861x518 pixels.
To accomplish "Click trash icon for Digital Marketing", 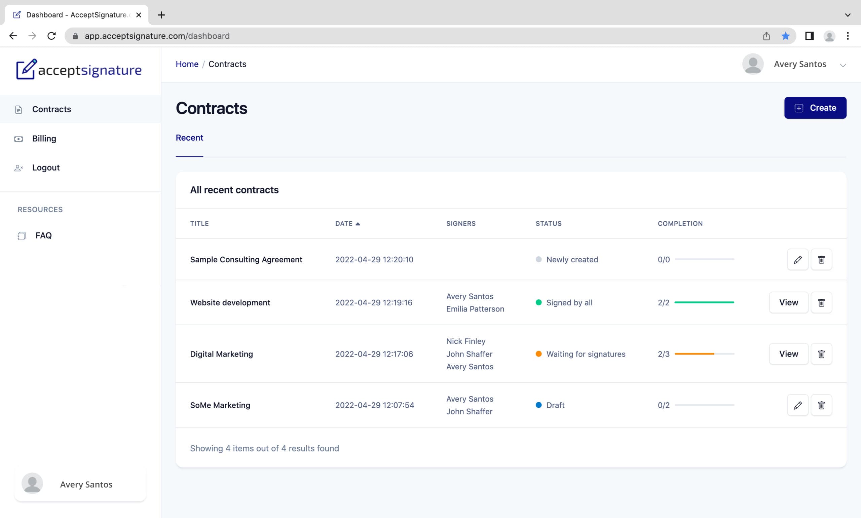I will click(x=821, y=354).
